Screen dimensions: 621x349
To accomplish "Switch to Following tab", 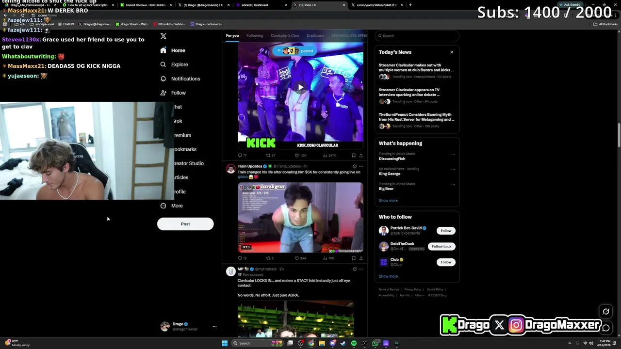I will tap(255, 35).
